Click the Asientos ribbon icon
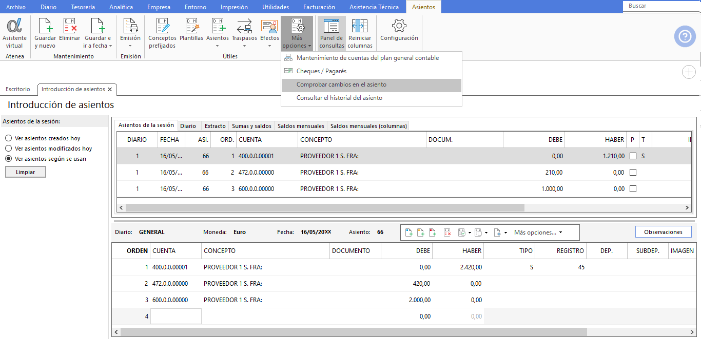This screenshot has width=701, height=339. 218,26
